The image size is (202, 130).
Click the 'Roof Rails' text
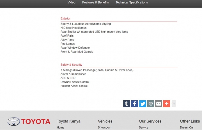tap(67, 36)
